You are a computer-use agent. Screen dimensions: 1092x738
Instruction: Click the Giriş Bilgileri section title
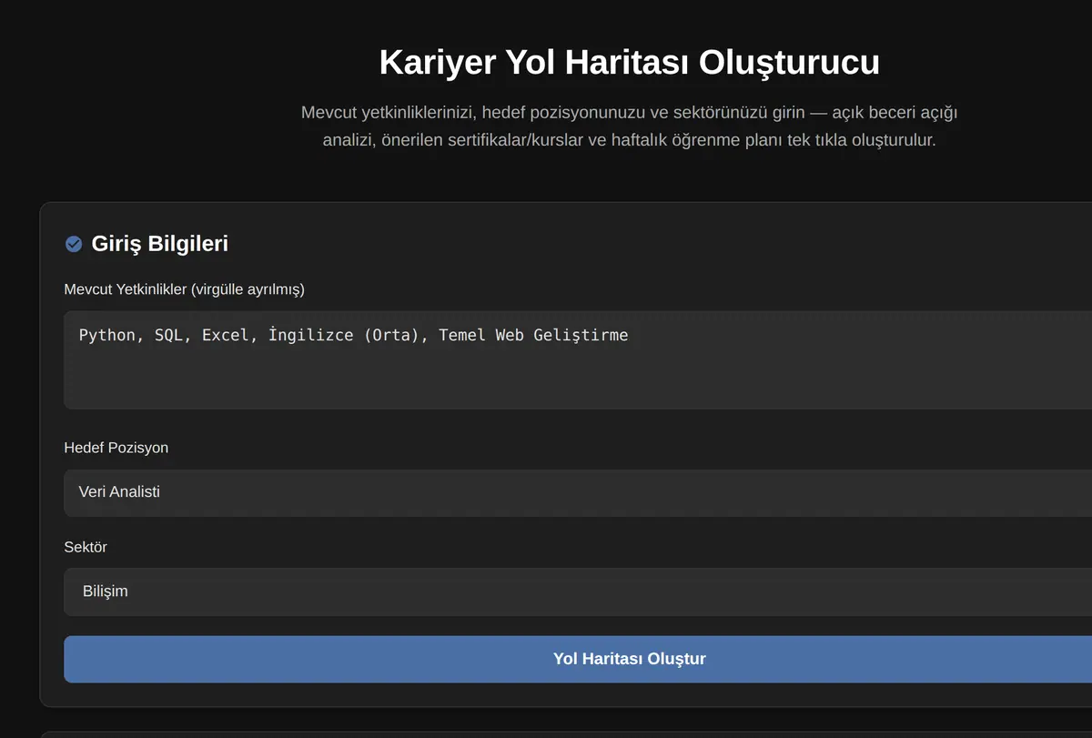160,244
